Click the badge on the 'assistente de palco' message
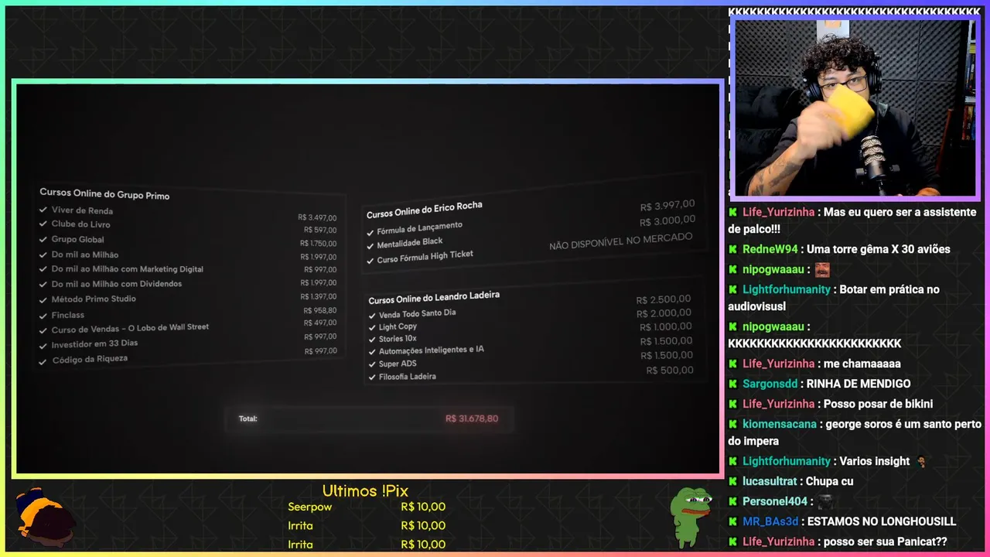Screen dimensions: 990x557 (733, 212)
